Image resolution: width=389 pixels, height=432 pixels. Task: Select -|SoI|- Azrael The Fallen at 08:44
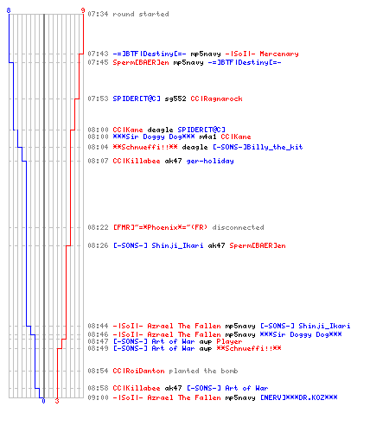coord(167,326)
